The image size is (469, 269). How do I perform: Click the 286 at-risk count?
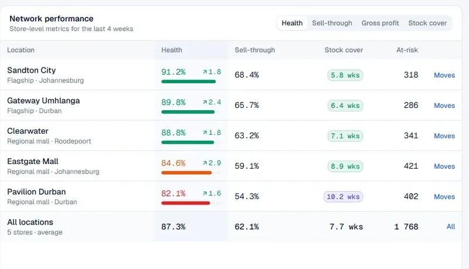tap(411, 105)
